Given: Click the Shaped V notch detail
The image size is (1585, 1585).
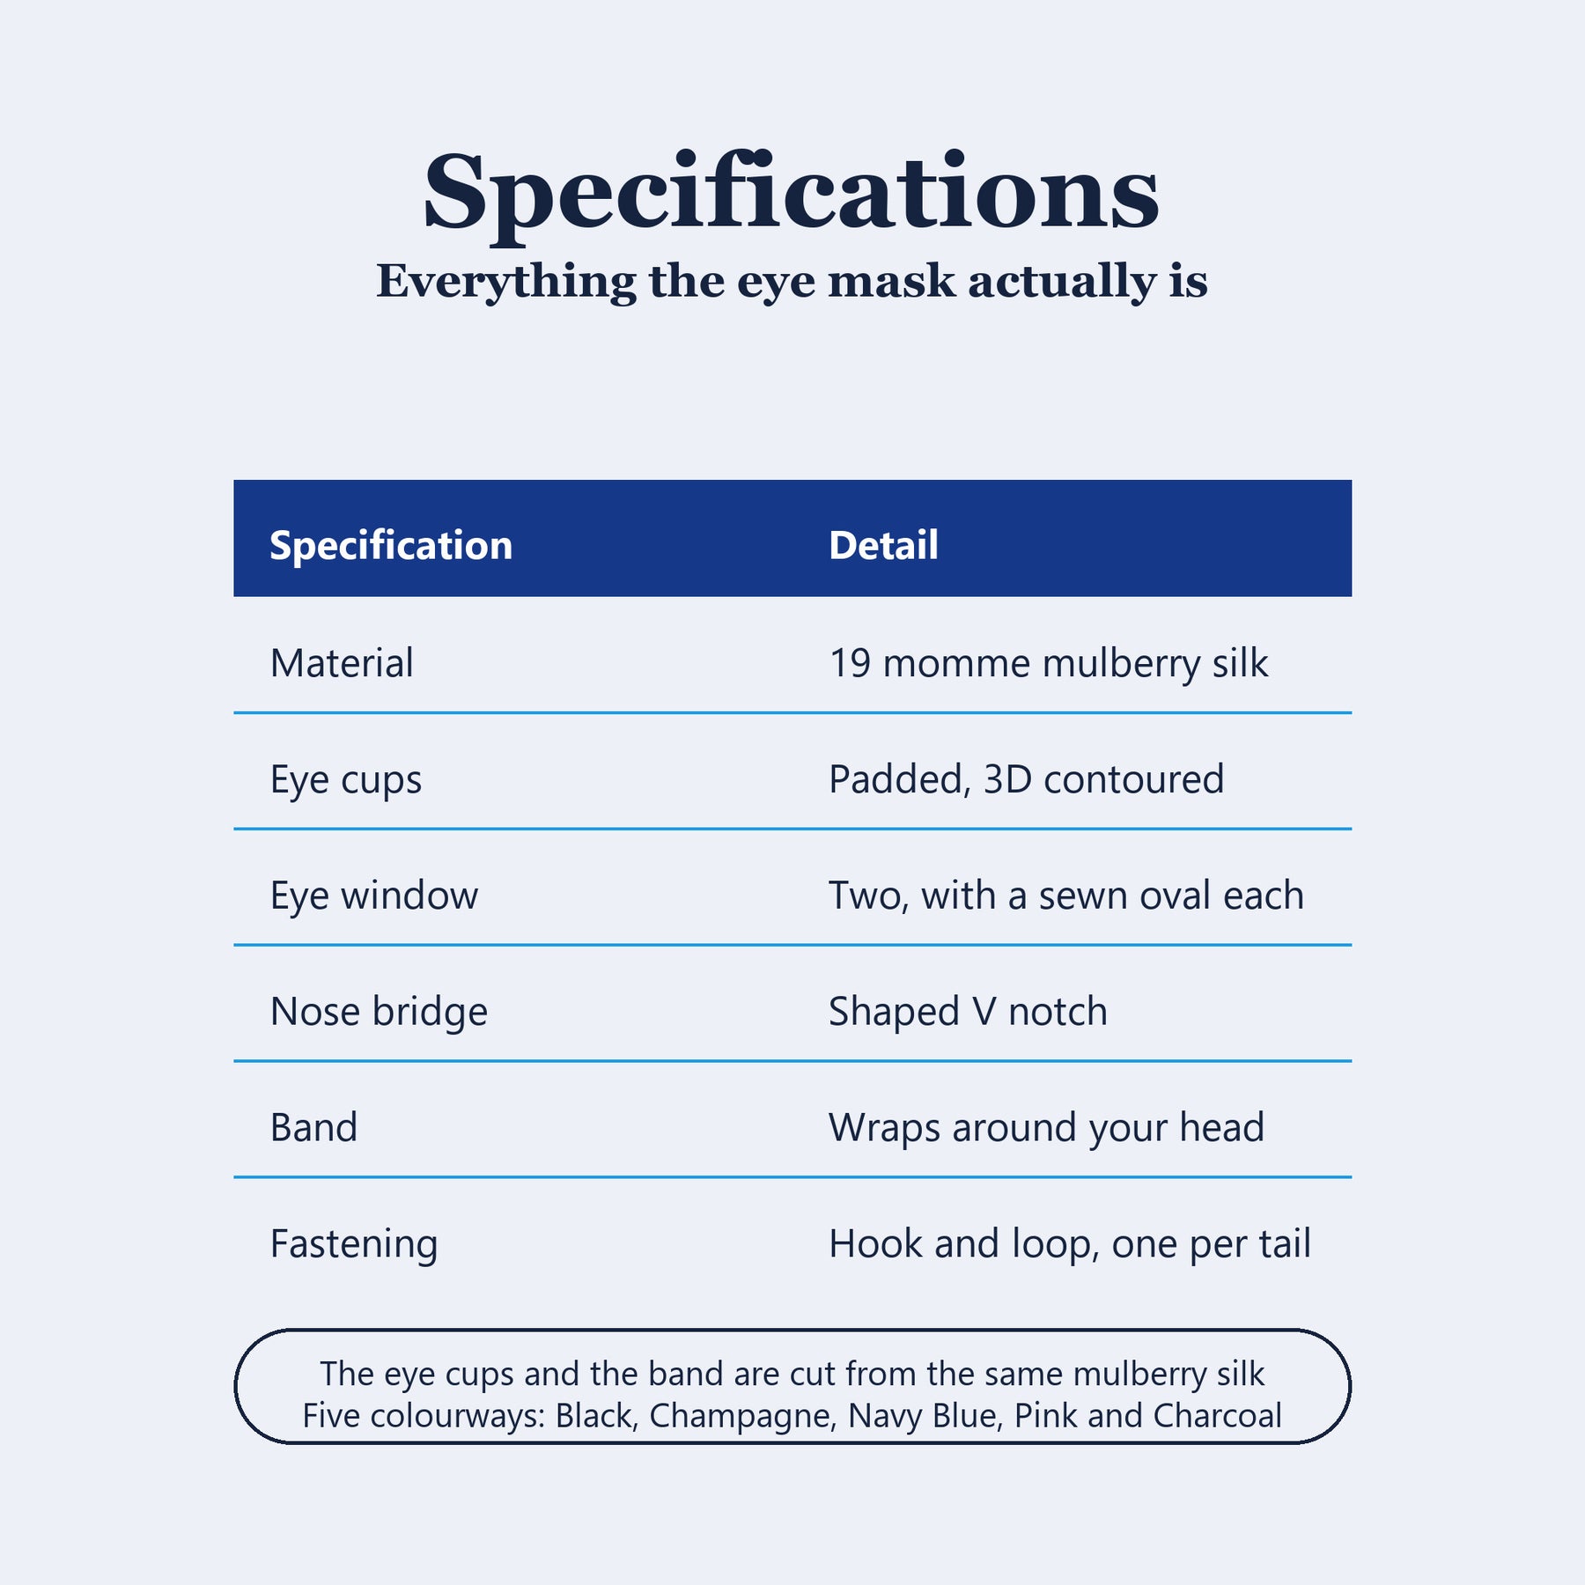Looking at the screenshot, I should point(968,1011).
